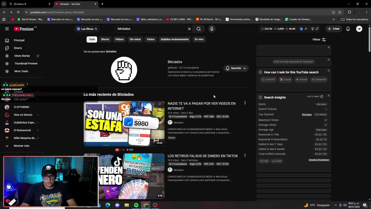Ask Gemini how to rank
This screenshot has height=209, width=371.
point(301,80)
